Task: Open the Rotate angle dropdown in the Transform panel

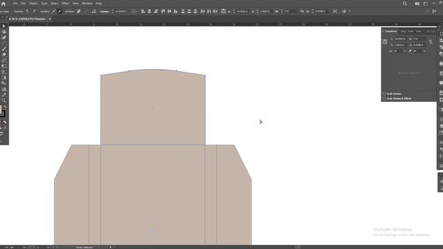Action: pyautogui.click(x=404, y=51)
